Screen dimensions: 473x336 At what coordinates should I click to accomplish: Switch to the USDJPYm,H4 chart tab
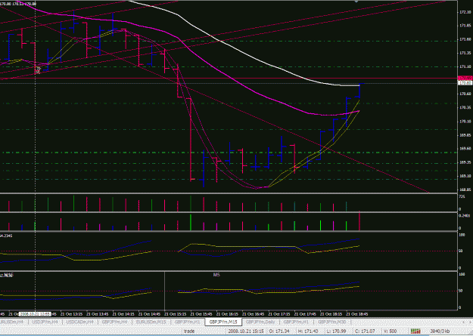click(45, 322)
